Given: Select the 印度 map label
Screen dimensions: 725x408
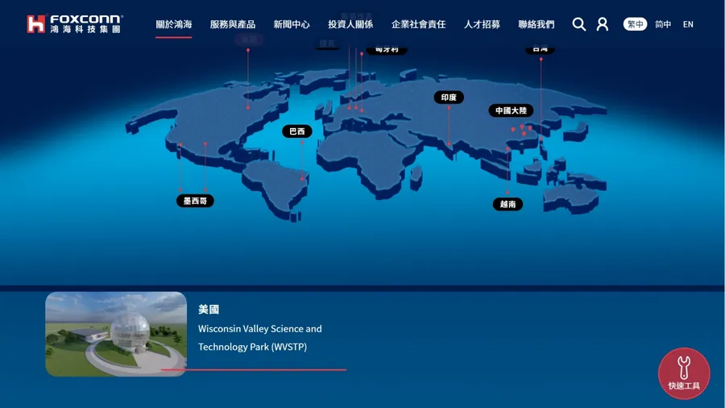Looking at the screenshot, I should click(449, 97).
